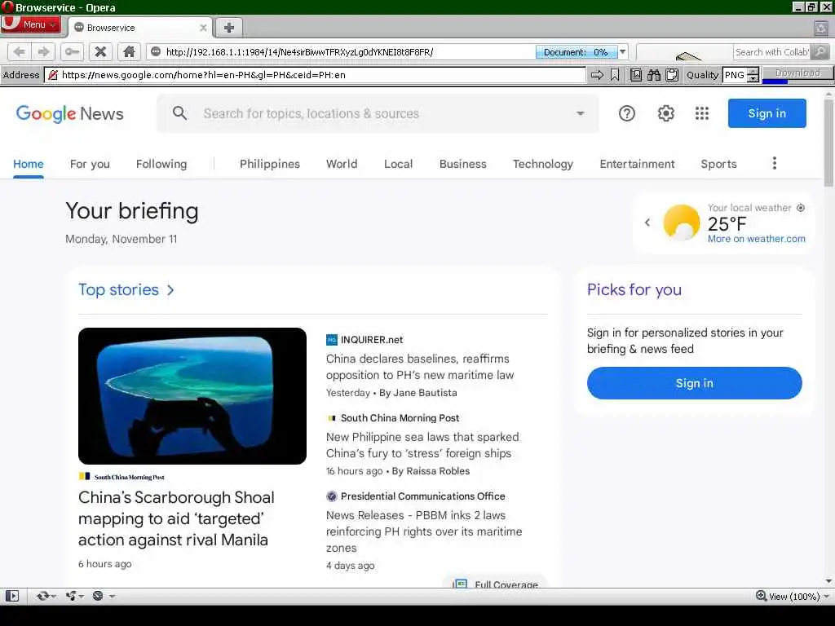Click the closed tabs trash icon

(820, 28)
